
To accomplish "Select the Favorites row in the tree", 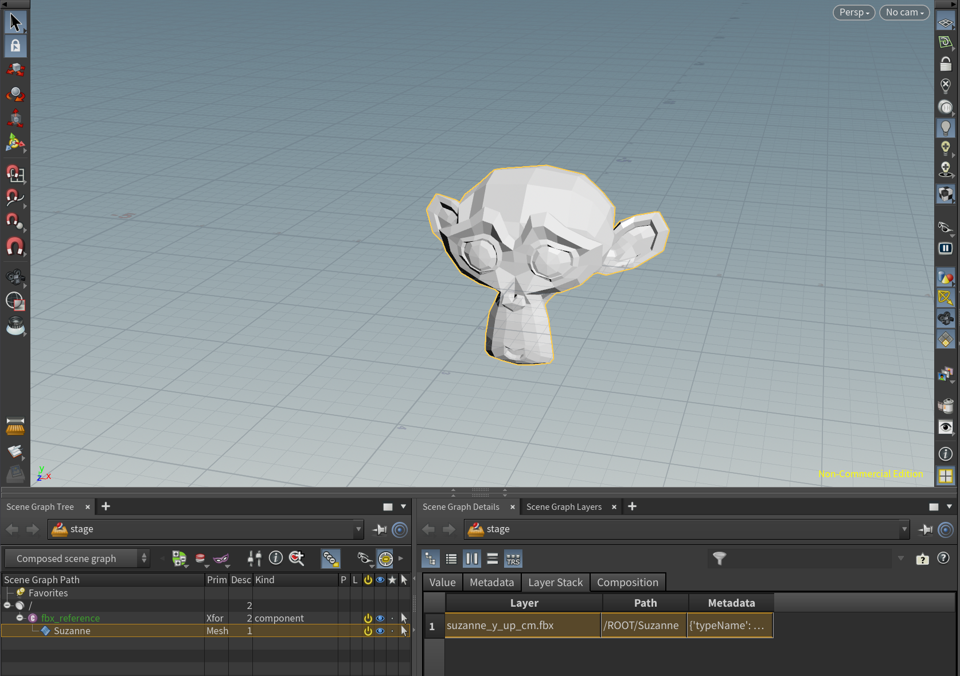I will point(48,593).
